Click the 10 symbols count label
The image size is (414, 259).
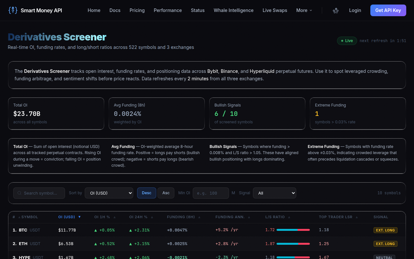click(389, 193)
